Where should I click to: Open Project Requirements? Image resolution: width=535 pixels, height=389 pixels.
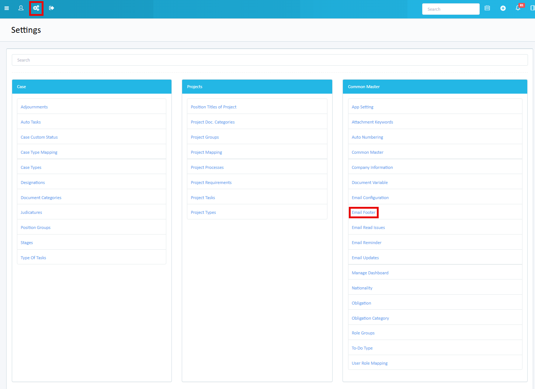click(x=211, y=183)
